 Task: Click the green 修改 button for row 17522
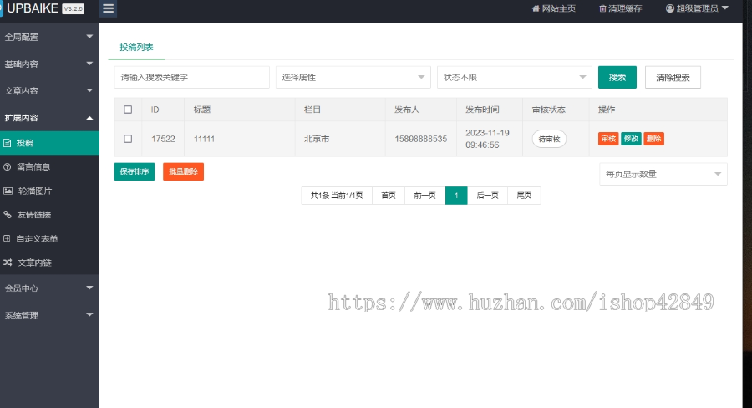tap(631, 139)
